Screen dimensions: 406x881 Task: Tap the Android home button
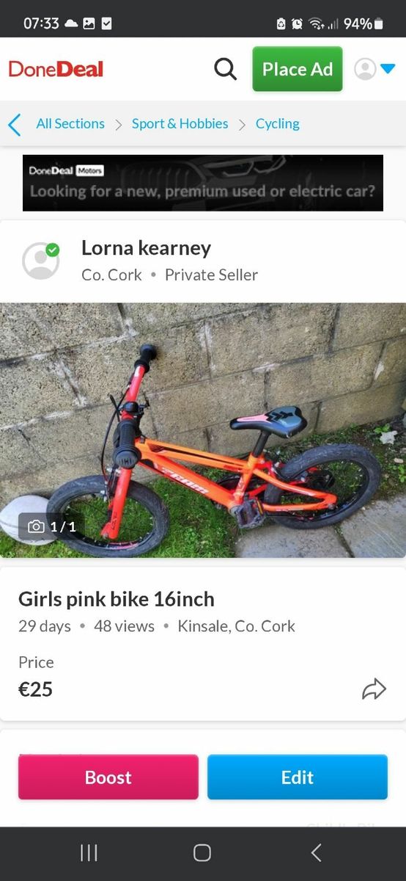202,852
